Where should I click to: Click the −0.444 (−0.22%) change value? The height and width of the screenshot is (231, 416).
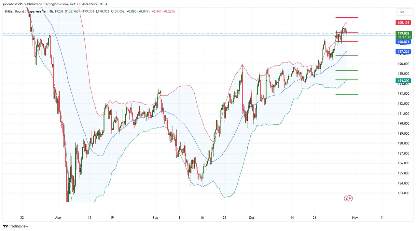click(x=163, y=11)
